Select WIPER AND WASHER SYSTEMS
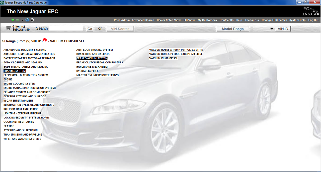This screenshot has height=172, width=321. coord(22,139)
